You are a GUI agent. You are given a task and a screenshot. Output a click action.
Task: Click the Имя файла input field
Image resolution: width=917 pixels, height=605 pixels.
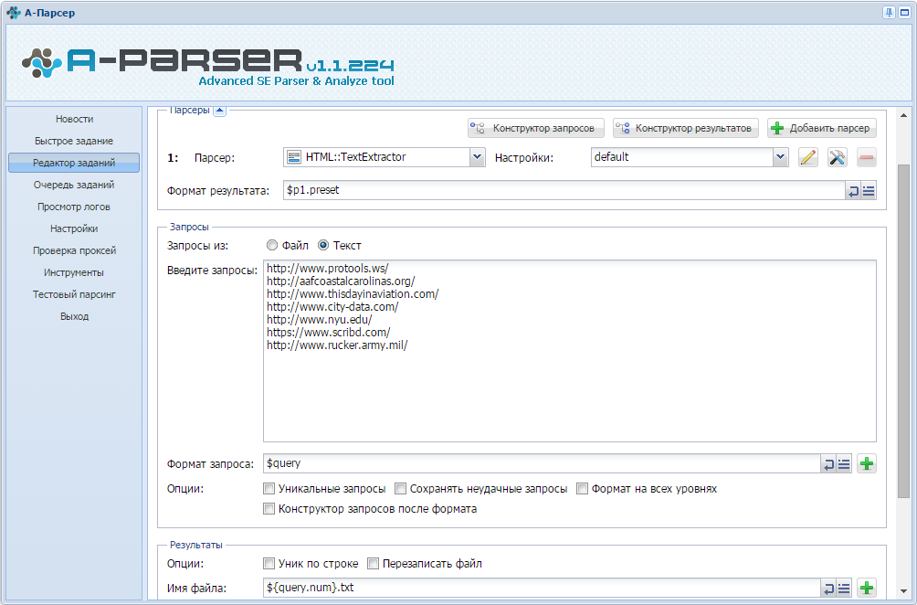point(543,588)
